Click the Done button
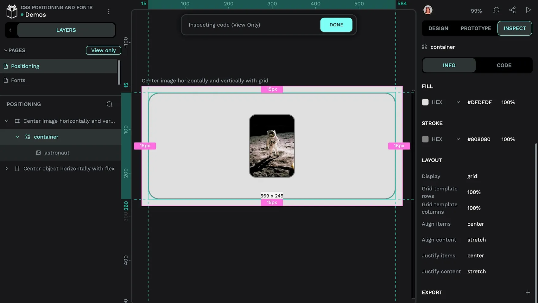Image resolution: width=538 pixels, height=303 pixels. [x=336, y=25]
